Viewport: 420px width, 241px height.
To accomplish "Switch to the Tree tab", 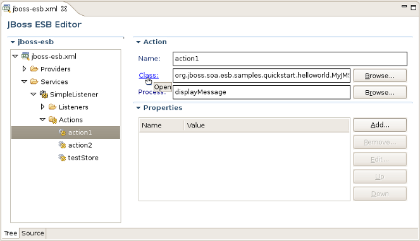I will click(11, 233).
